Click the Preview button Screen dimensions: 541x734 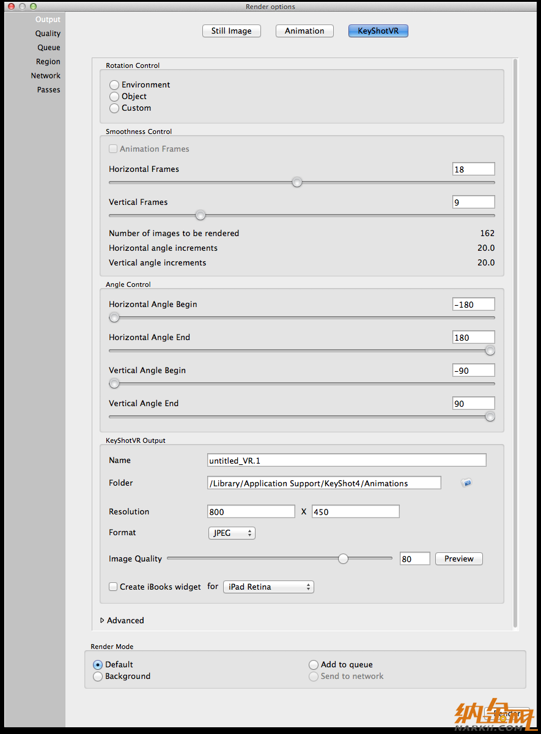coord(458,558)
